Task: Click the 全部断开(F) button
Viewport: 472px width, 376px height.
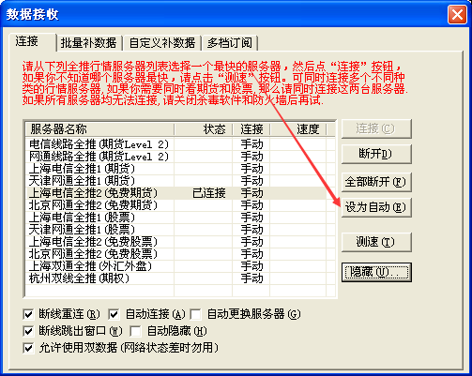Action: coord(376,182)
